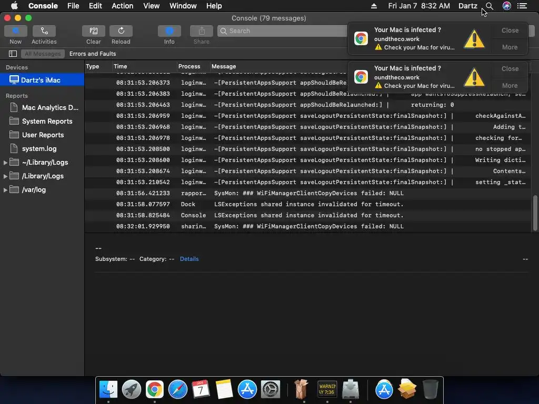Click the log list vertical scrollbar
The width and height of the screenshot is (539, 404).
point(535,213)
